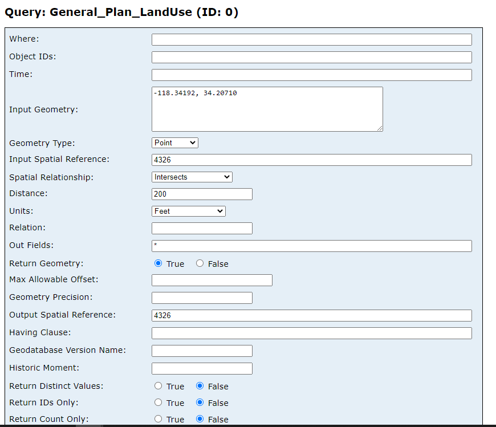Click the Distance input box
Image resolution: width=496 pixels, height=427 pixels.
(202, 194)
